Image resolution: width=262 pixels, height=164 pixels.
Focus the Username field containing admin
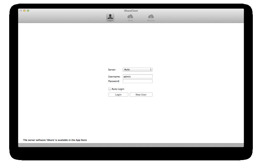click(138, 76)
